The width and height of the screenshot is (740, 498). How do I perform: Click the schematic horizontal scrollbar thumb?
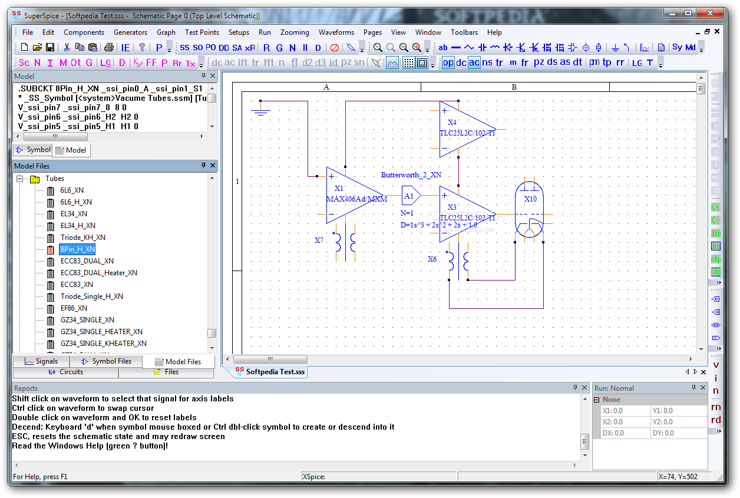pos(270,359)
